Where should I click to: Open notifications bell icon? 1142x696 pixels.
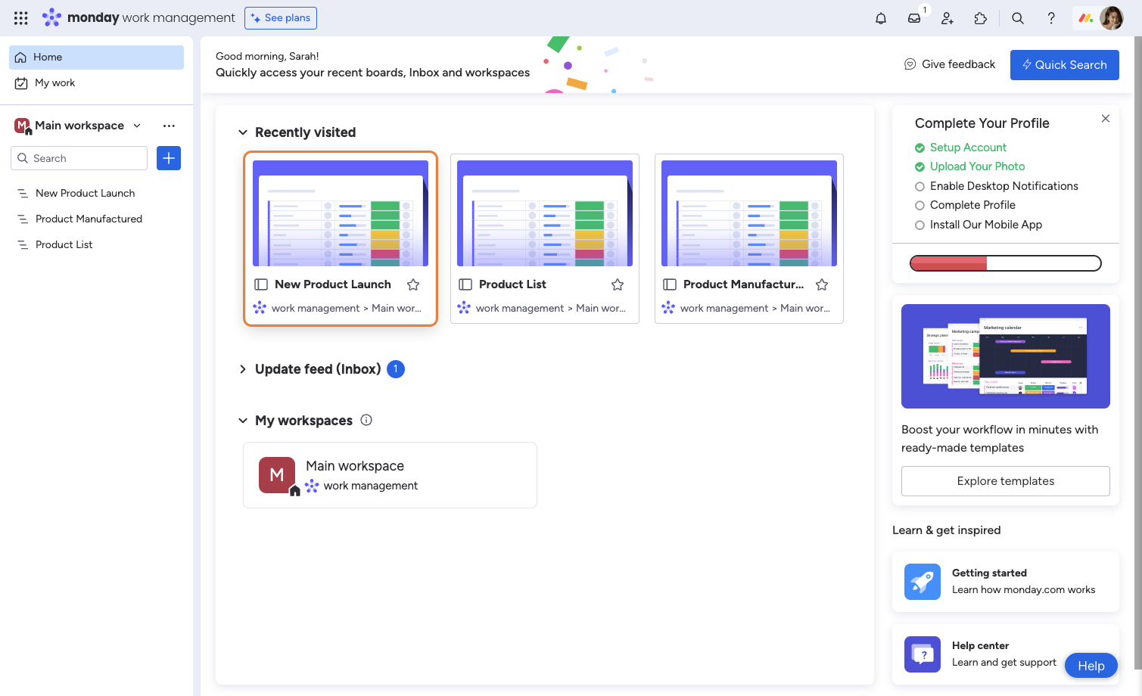[x=881, y=18]
